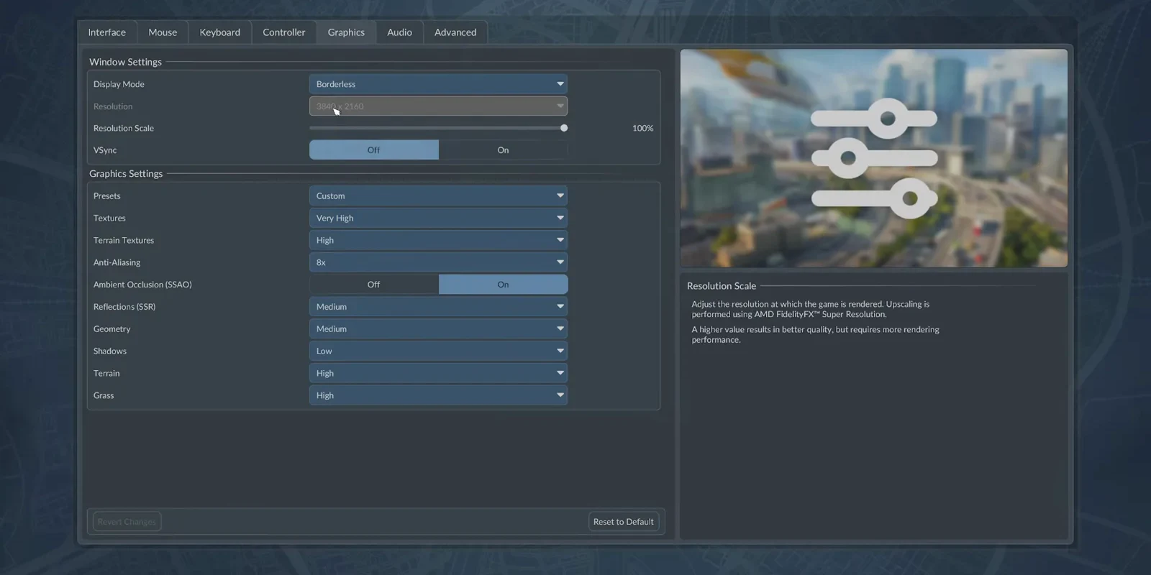Open the Grass quality dropdown
Viewport: 1151px width, 575px height.
tap(438, 395)
